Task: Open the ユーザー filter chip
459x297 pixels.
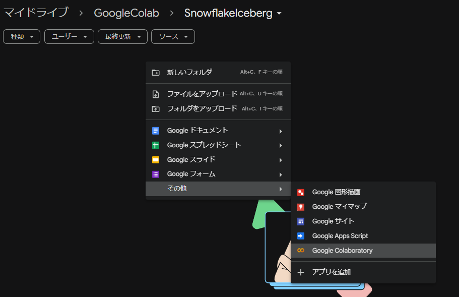Action: 69,36
